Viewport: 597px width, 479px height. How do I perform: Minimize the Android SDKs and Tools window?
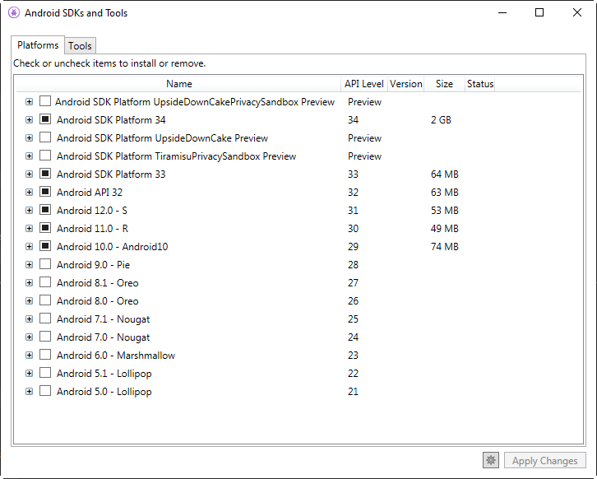pyautogui.click(x=502, y=12)
